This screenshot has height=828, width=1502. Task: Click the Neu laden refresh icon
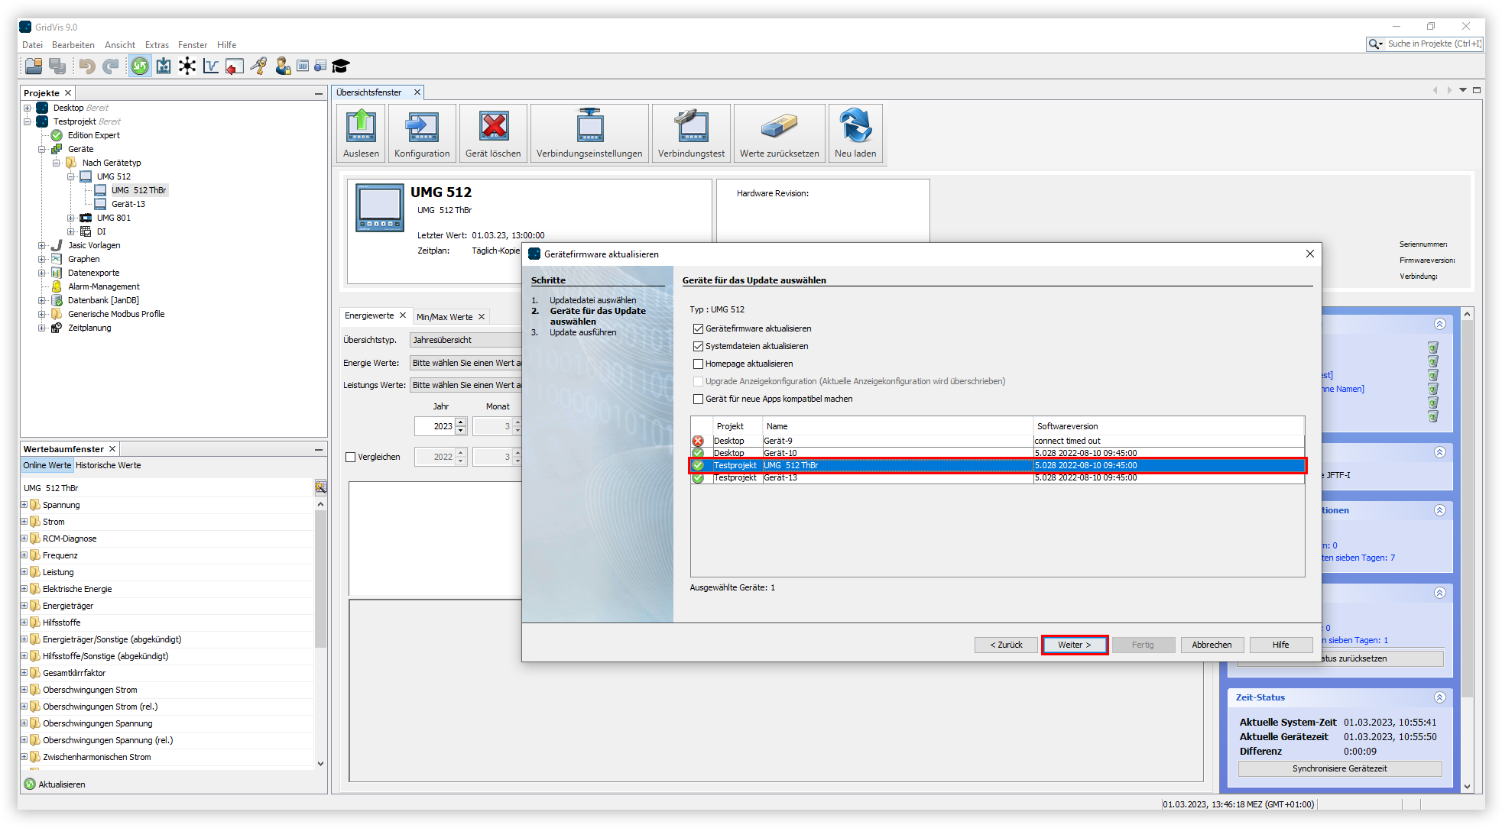click(x=855, y=127)
